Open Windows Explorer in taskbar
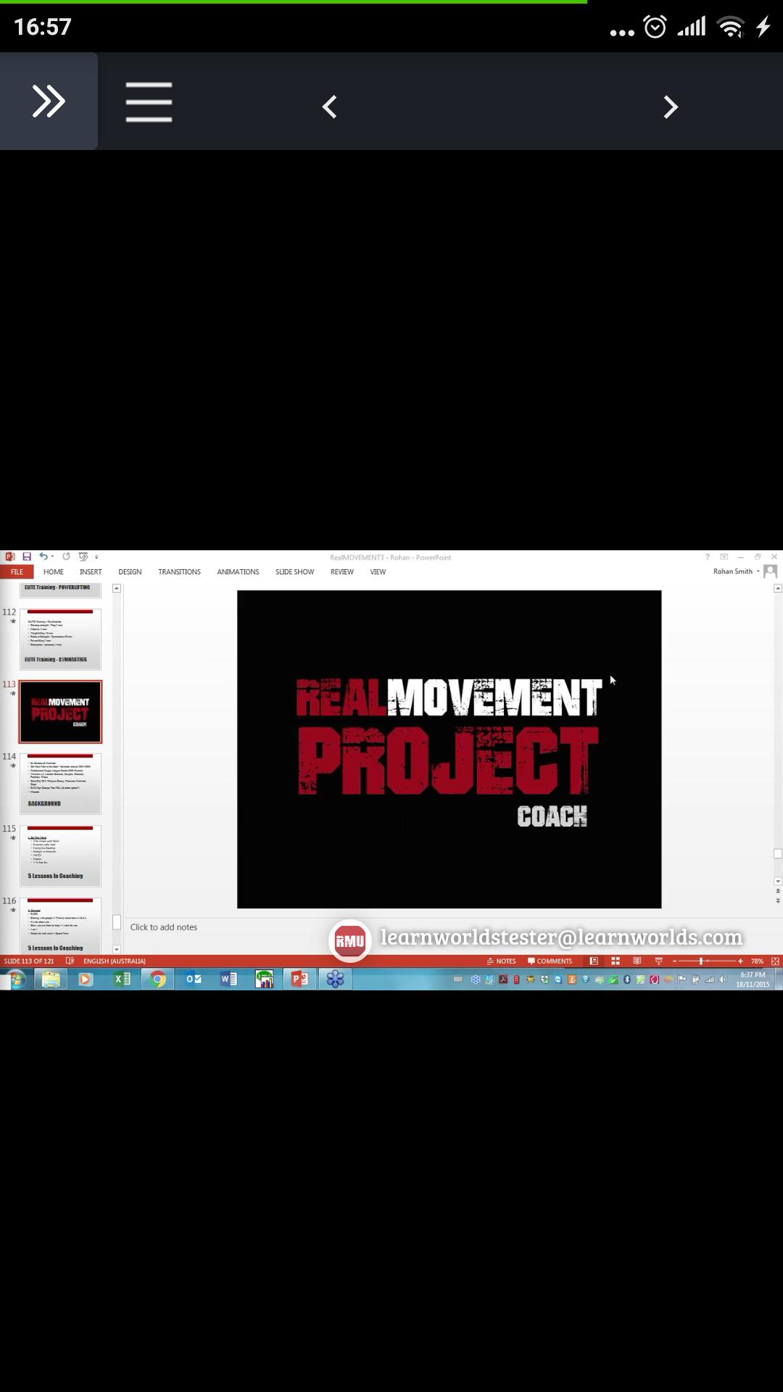The image size is (783, 1392). pyautogui.click(x=51, y=979)
